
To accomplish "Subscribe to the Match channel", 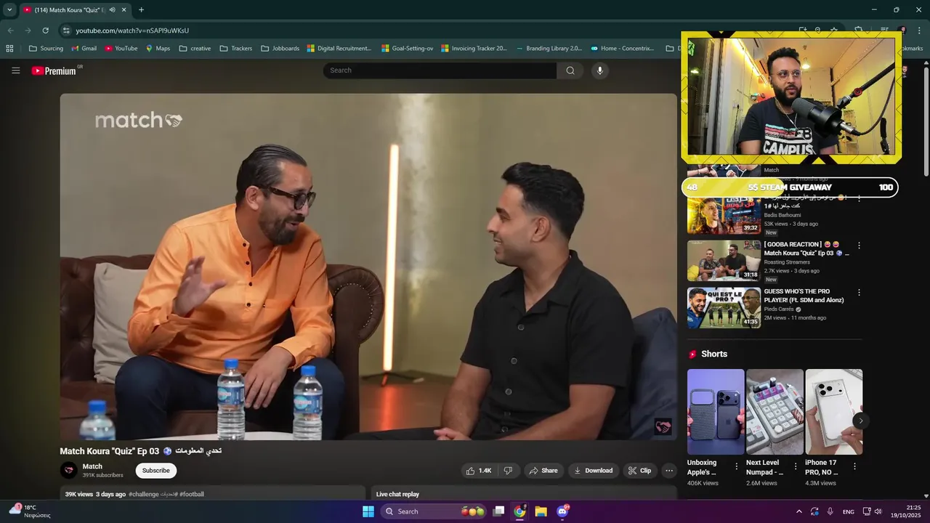I will 155,471.
